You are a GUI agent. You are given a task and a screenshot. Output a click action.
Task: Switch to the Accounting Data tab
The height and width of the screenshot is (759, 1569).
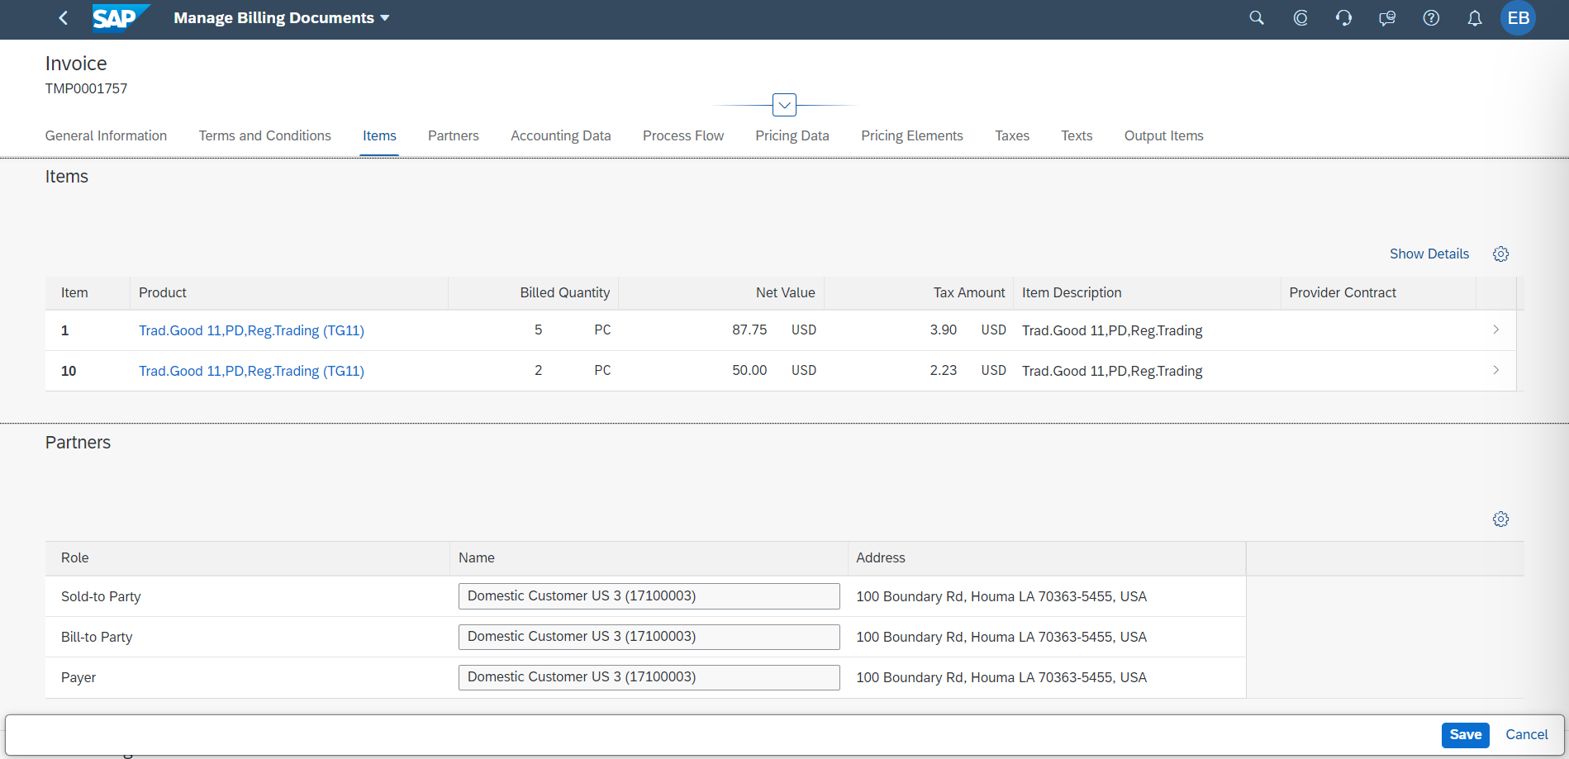coord(560,136)
